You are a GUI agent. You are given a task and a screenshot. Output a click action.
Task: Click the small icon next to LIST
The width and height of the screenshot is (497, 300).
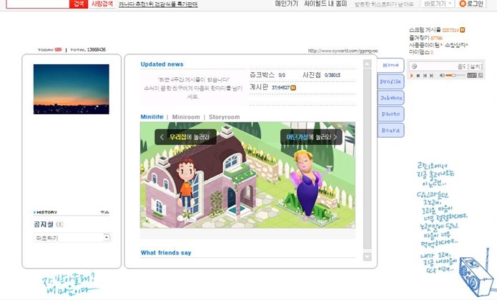click(x=481, y=75)
